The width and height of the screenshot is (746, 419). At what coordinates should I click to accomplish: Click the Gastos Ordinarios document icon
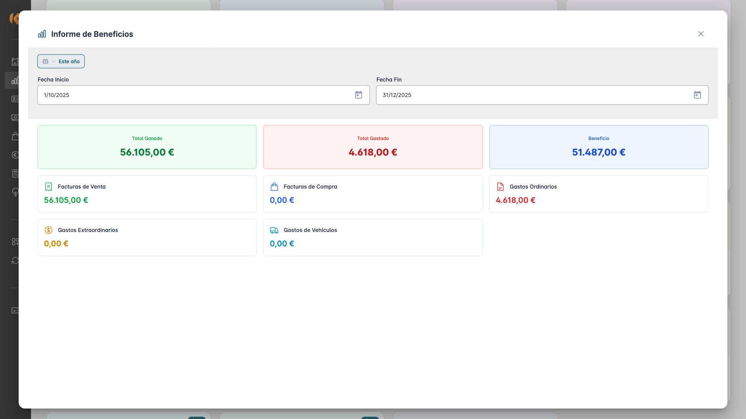tap(500, 187)
